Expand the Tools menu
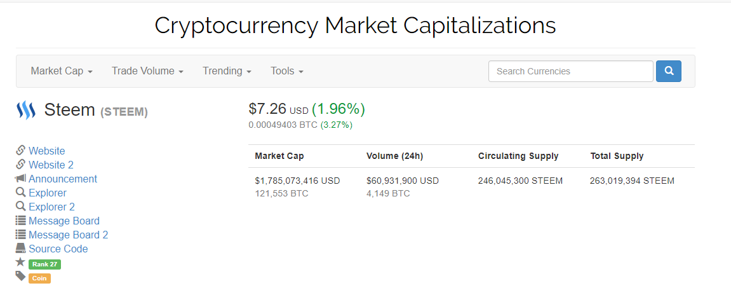Image resolution: width=731 pixels, height=295 pixels. point(286,71)
